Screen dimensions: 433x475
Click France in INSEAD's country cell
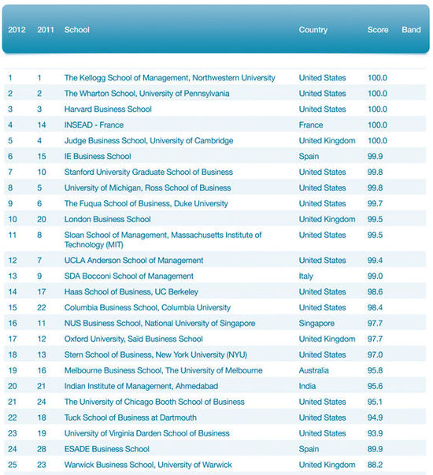click(x=311, y=124)
